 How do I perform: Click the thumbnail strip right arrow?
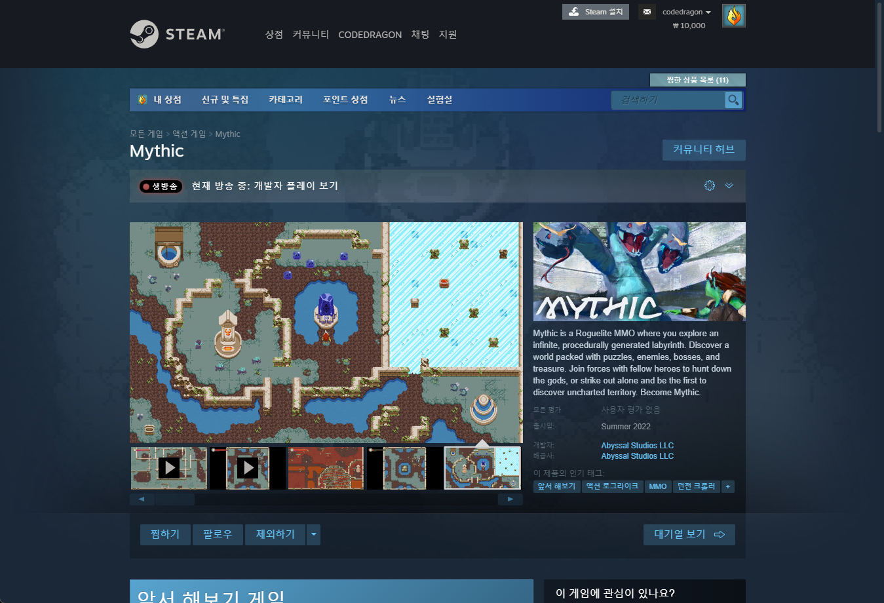(x=510, y=499)
